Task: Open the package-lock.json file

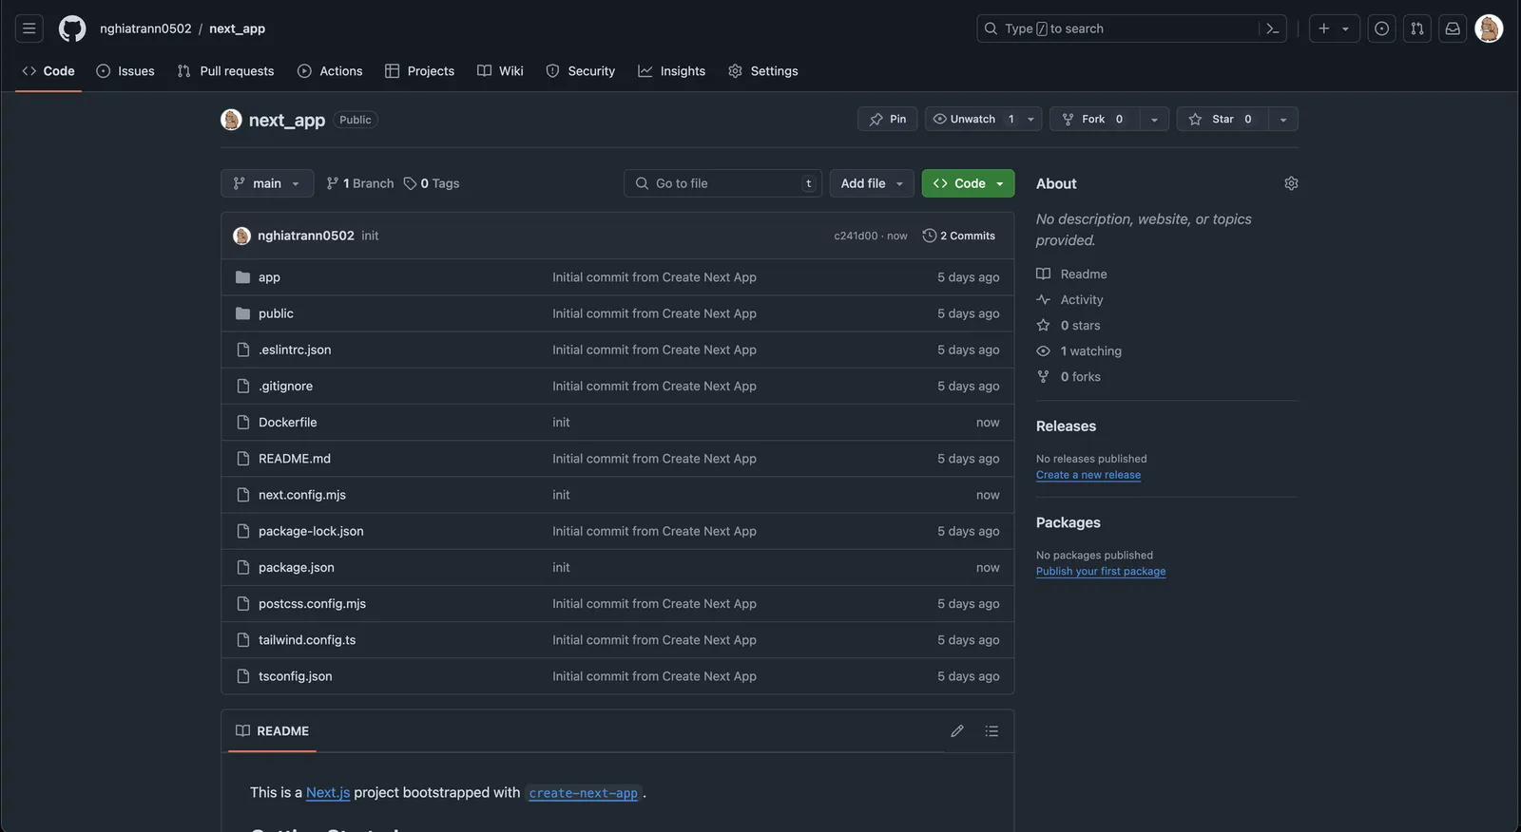Action: (x=311, y=531)
